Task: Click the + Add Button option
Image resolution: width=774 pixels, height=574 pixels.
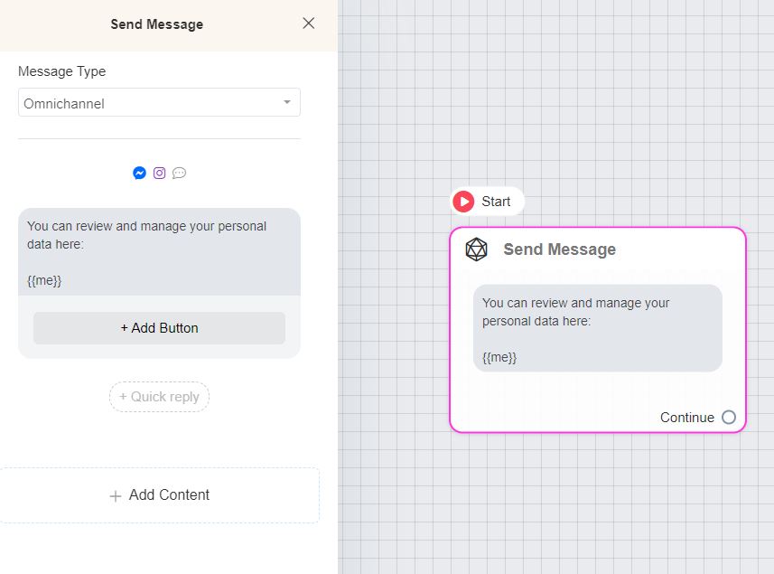Action: pos(159,328)
